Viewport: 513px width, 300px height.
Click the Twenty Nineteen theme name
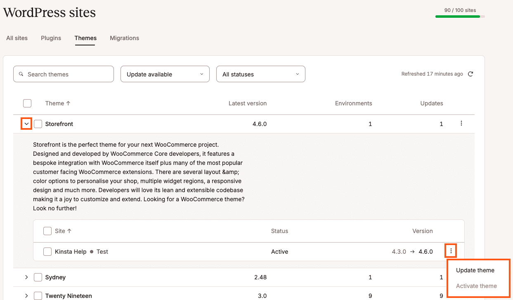[x=69, y=296]
